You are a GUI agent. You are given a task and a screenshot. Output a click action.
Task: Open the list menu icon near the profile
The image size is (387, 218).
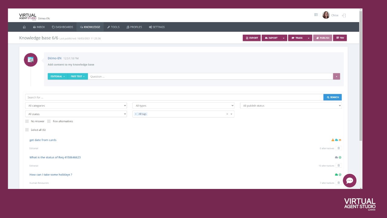click(316, 15)
